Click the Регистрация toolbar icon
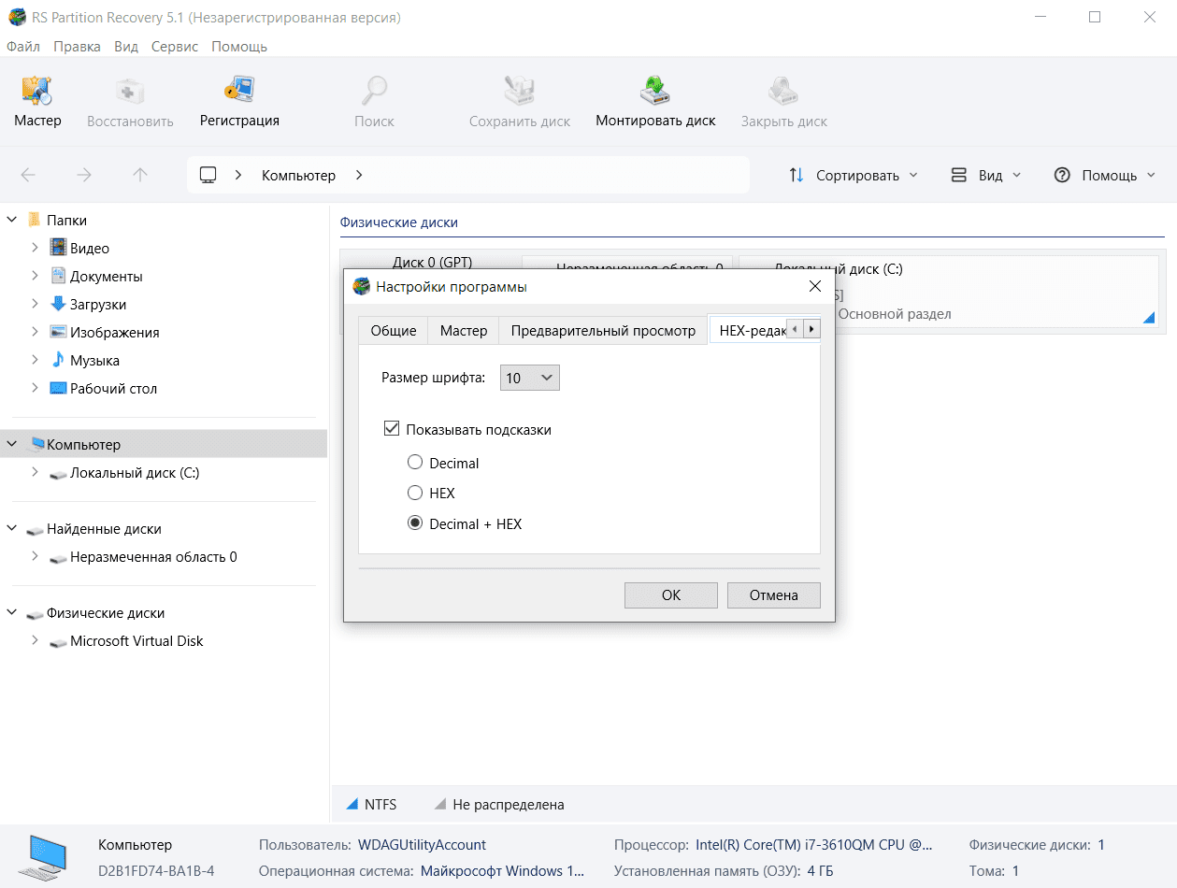1177x888 pixels. (239, 101)
